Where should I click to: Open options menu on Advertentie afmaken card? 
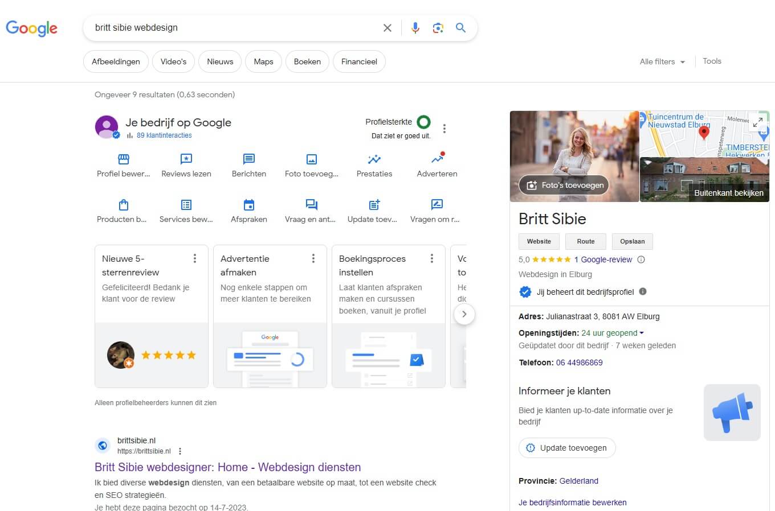click(x=313, y=258)
